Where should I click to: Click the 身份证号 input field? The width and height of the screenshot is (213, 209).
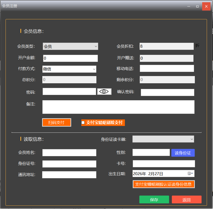[x=69, y=164]
